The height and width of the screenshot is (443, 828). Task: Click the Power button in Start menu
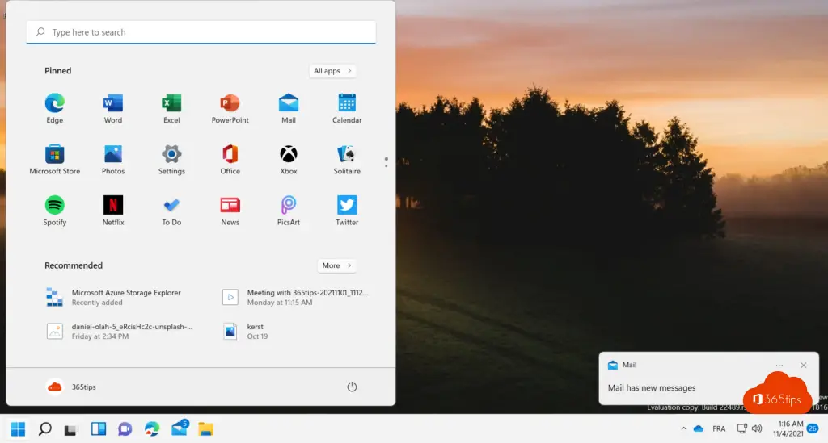coord(352,387)
